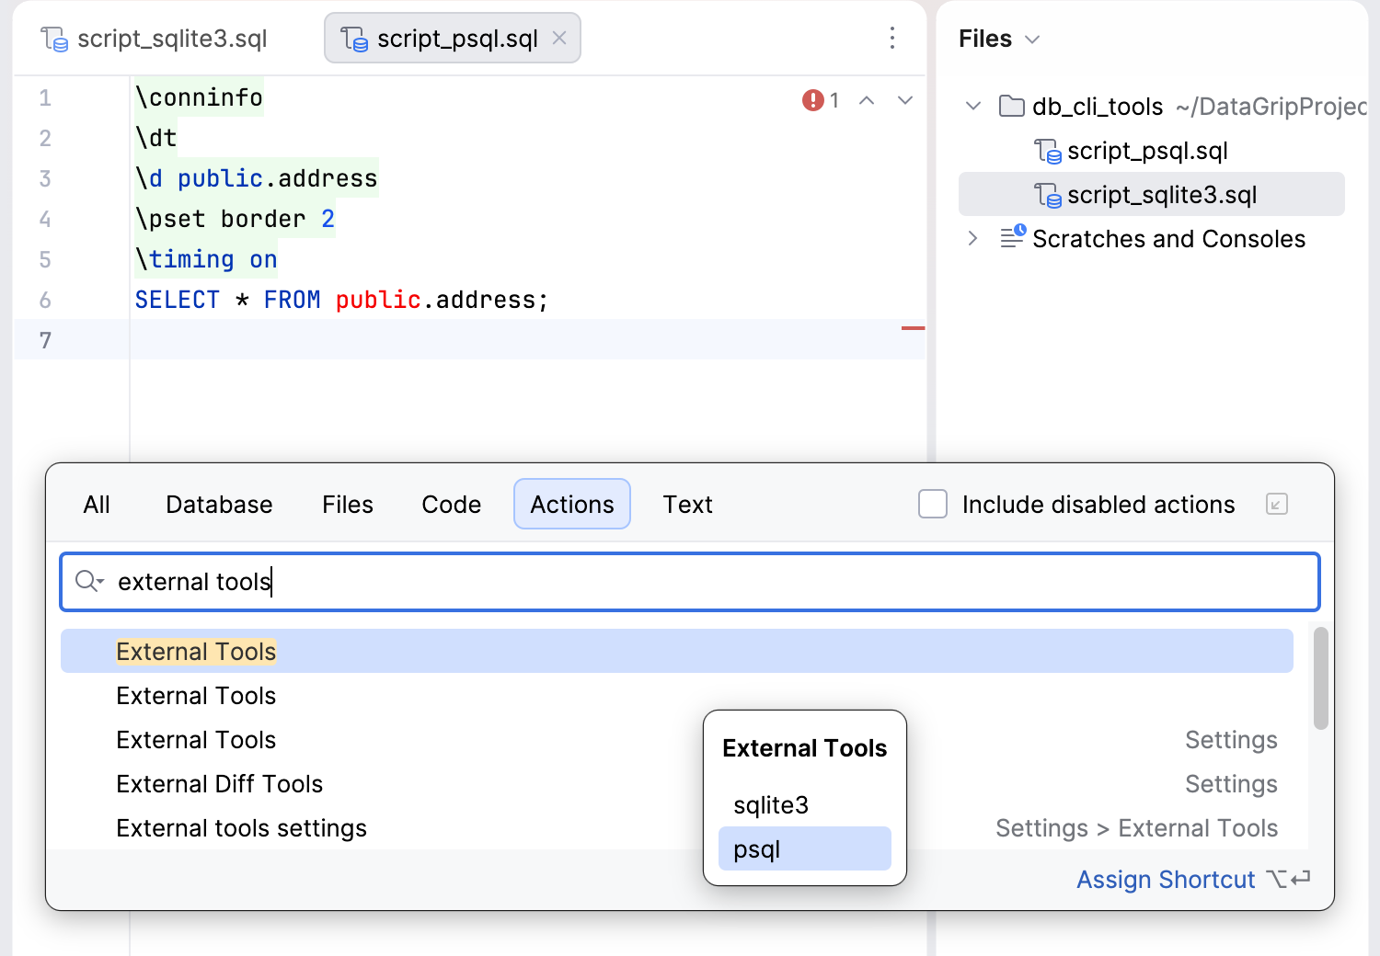The height and width of the screenshot is (956, 1380).
Task: Close the script_psql.sql tab
Action: point(559,39)
